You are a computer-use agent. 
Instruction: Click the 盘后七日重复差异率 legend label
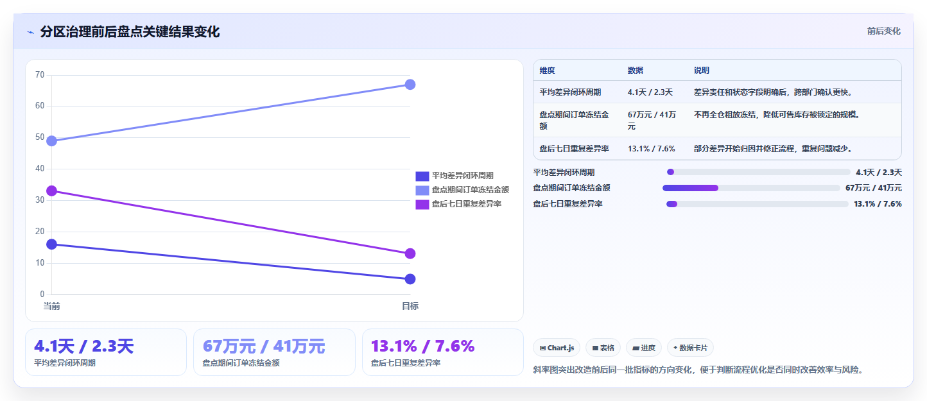466,204
